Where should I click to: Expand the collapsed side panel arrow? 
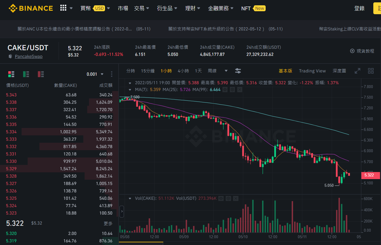[x=122, y=212]
